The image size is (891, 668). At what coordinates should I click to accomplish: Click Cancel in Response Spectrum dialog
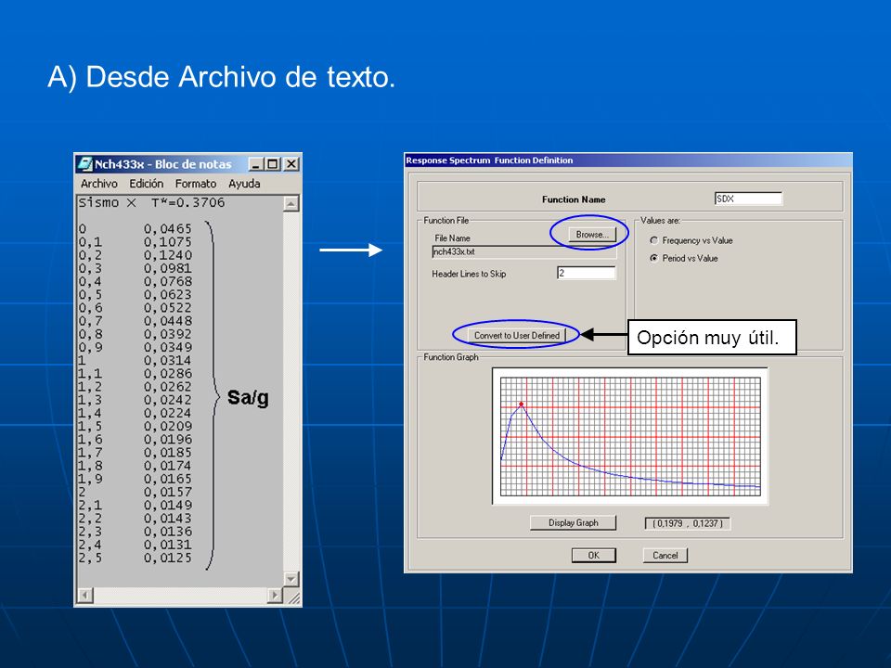point(665,555)
